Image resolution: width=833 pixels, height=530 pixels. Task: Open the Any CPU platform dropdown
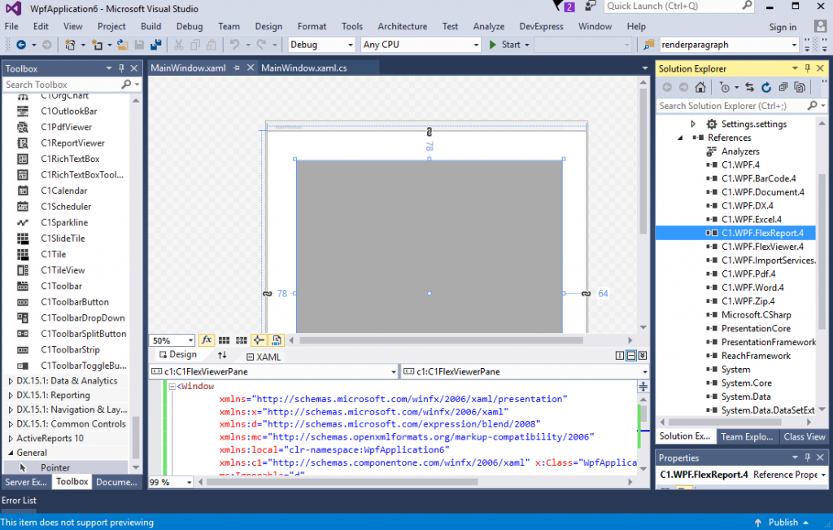coord(476,46)
